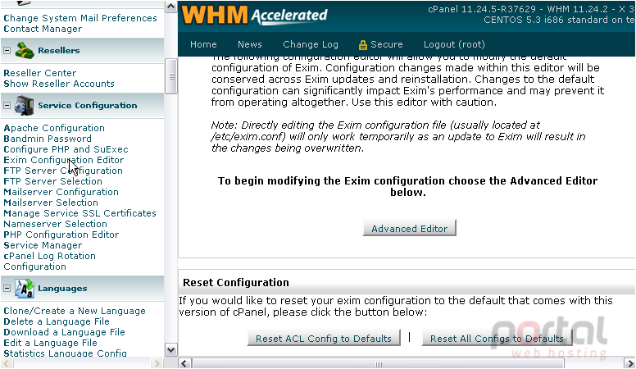Viewport: 636px width, 369px height.
Task: Click sidebar scroll down arrow
Action: (170, 350)
